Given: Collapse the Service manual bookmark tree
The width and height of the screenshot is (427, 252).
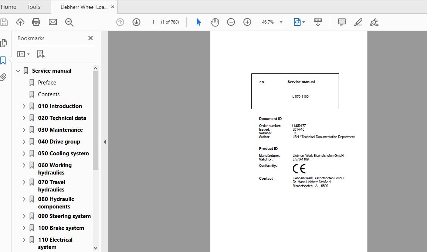Looking at the screenshot, I should [18, 71].
